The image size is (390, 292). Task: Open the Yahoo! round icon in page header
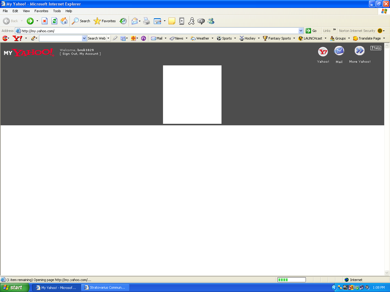(323, 52)
